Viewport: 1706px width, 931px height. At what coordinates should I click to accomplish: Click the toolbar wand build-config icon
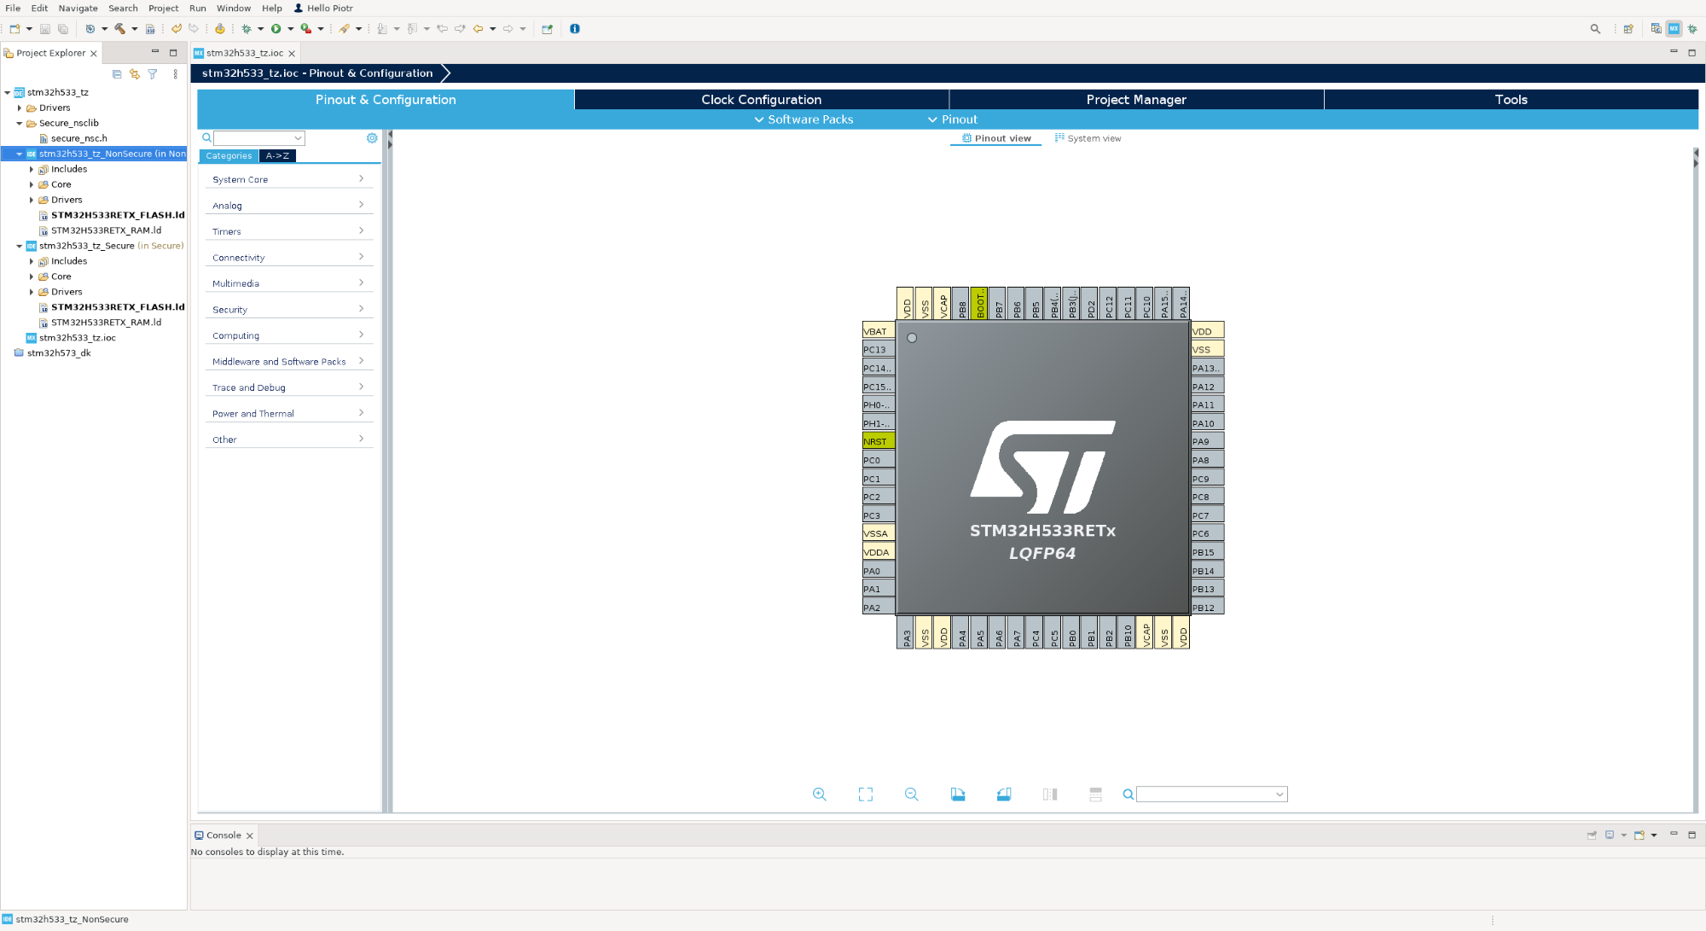(x=345, y=29)
